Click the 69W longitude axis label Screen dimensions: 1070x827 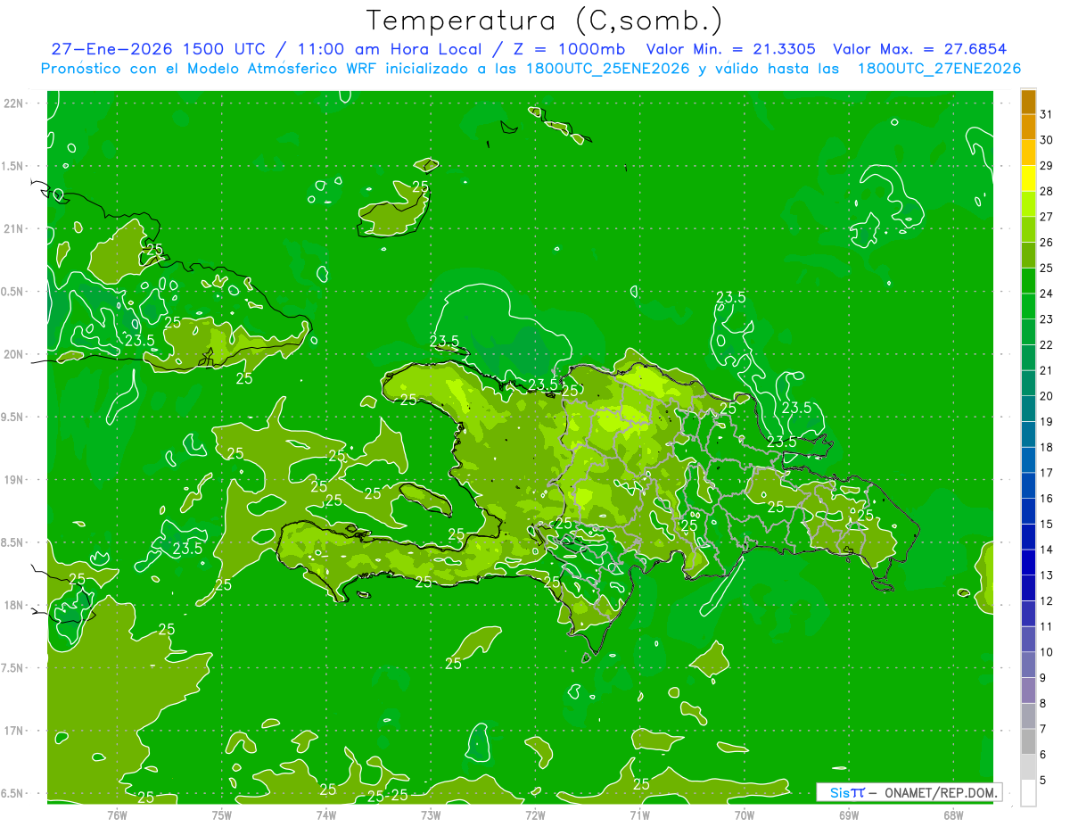849,815
